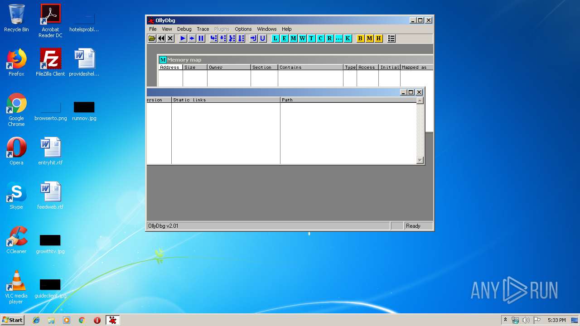The image size is (580, 326).
Task: Select the FileZilla Client desktop icon
Action: 50,62
